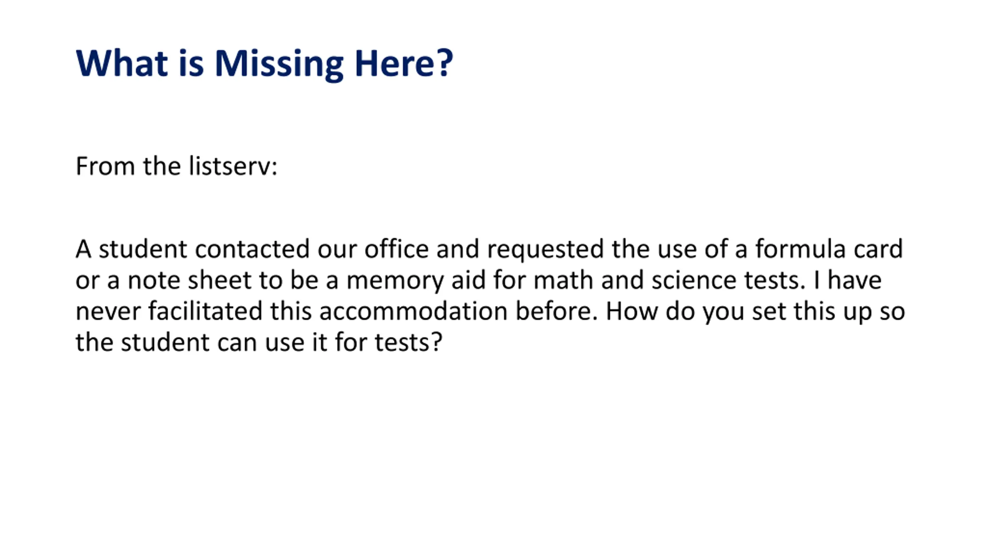Select the 'From the listserv:' text line
The width and height of the screenshot is (987, 555).
pyautogui.click(x=177, y=166)
